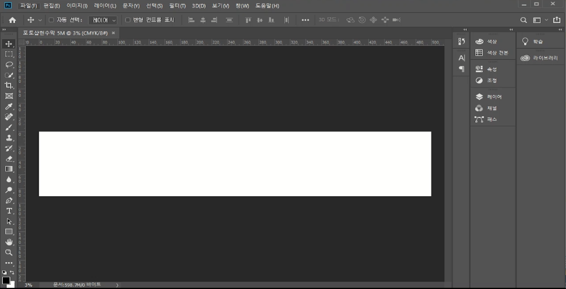Select the Dodge tool
The image size is (566, 289).
point(8,190)
